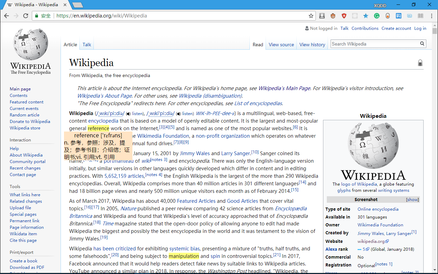Open the Alexa rank infobox link
Screen dimensions: 438x274
tap(331, 249)
